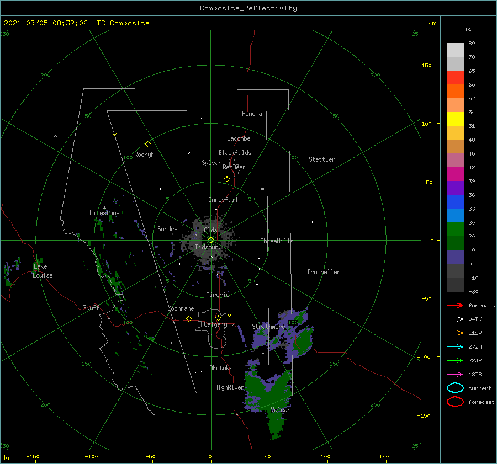Select the red 65 dBZ color swatch
Screen dimensions: 497x464
455,78
